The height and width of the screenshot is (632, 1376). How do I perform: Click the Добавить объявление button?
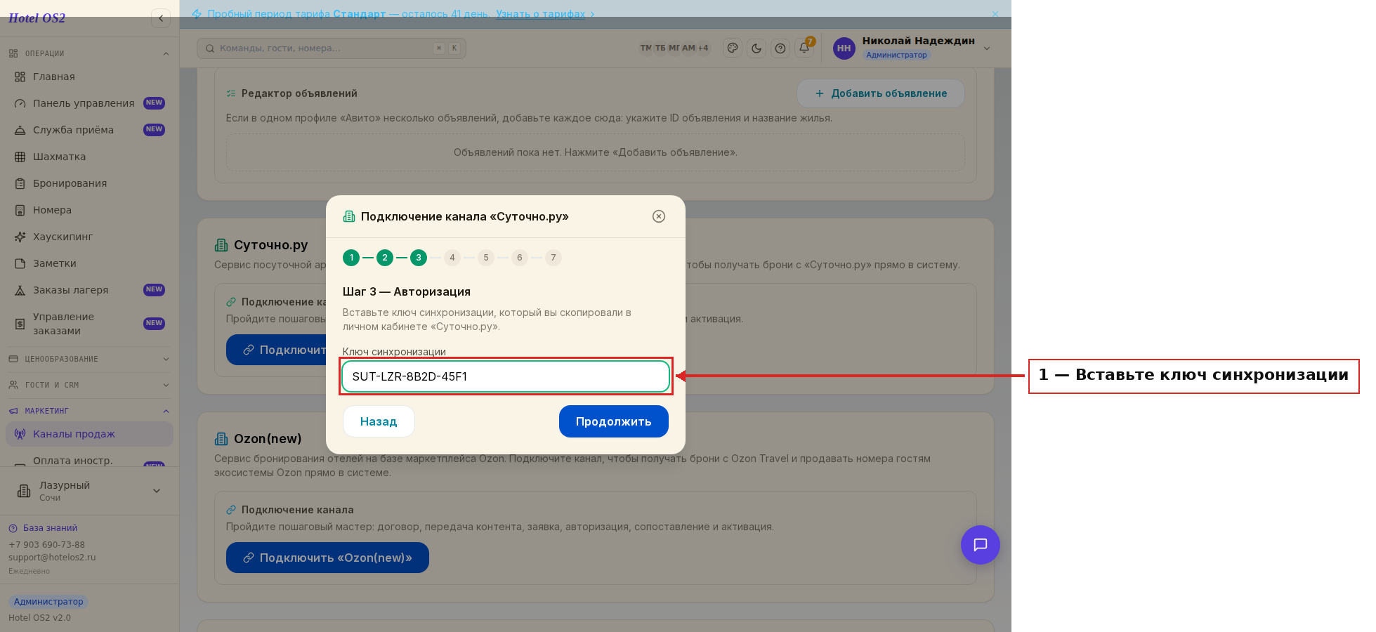[881, 93]
